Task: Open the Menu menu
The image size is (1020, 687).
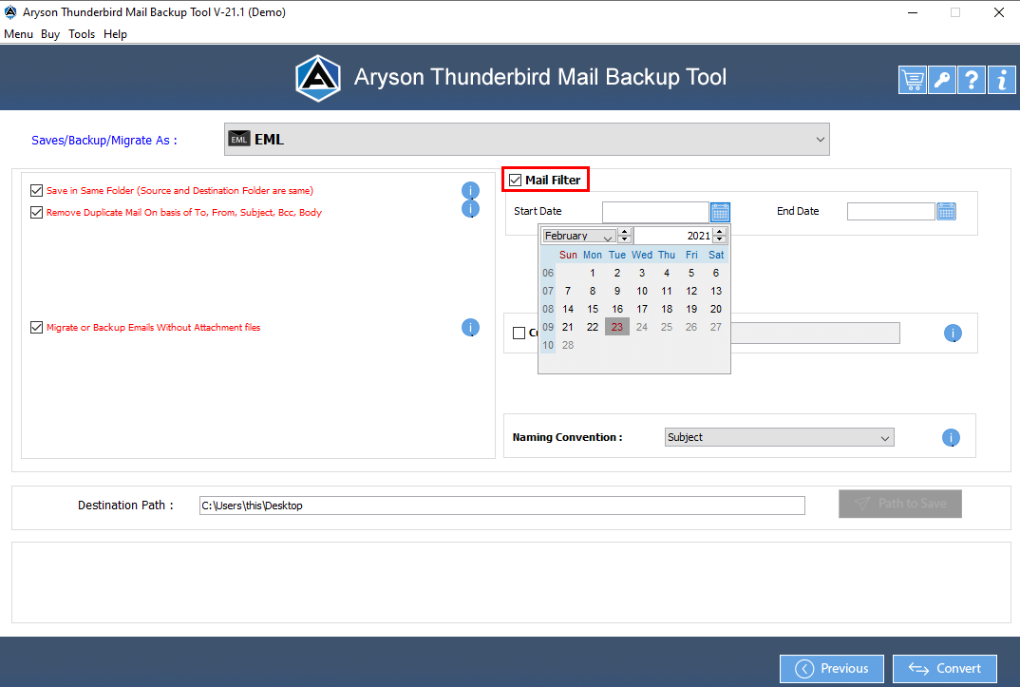Action: click(x=18, y=34)
